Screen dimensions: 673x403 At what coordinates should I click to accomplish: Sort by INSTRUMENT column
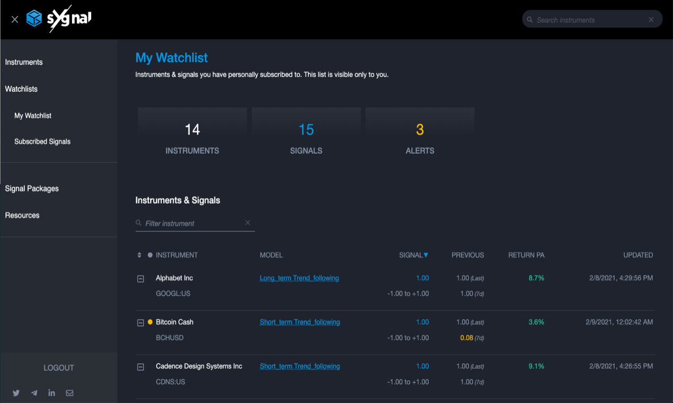(176, 255)
